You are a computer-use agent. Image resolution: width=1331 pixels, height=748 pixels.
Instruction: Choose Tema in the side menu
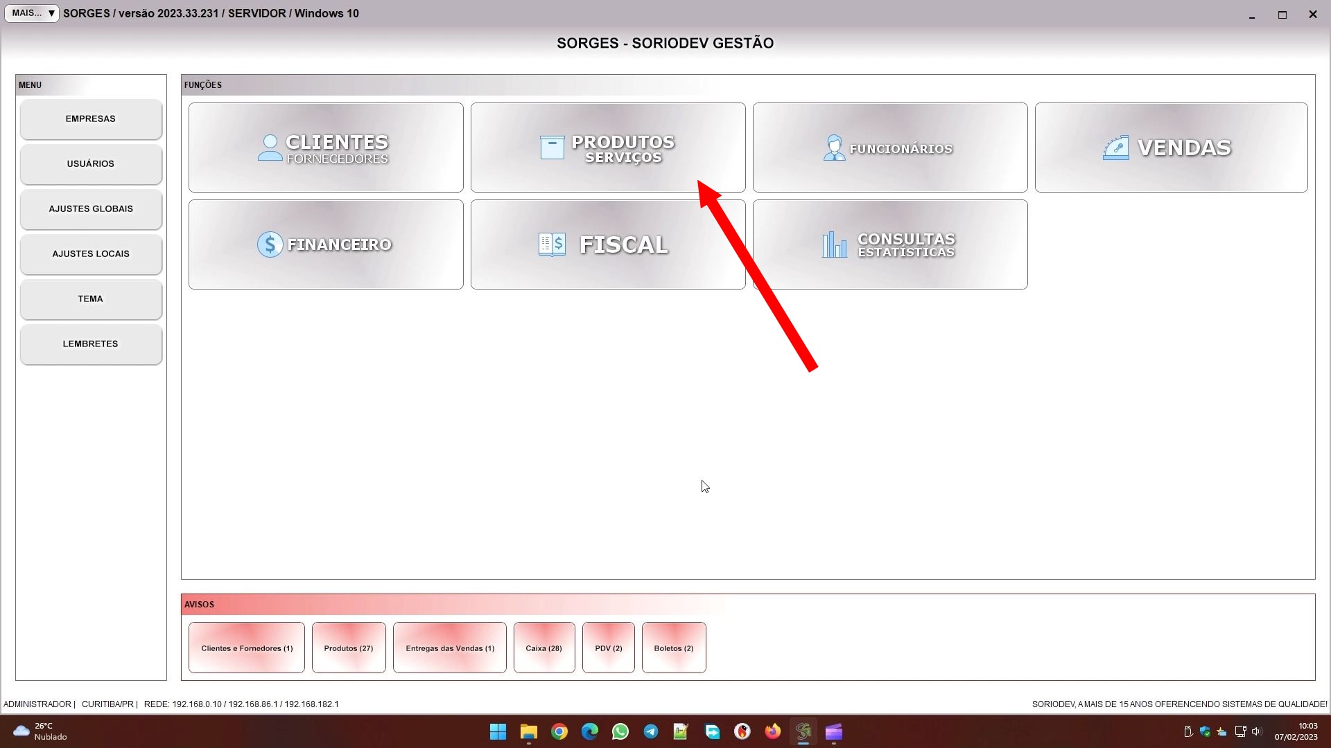tap(91, 299)
